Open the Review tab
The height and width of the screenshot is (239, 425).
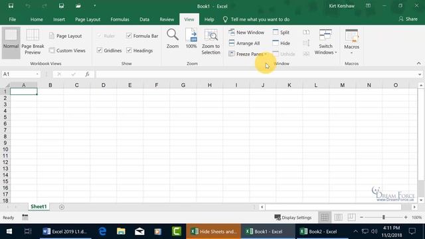(x=167, y=19)
